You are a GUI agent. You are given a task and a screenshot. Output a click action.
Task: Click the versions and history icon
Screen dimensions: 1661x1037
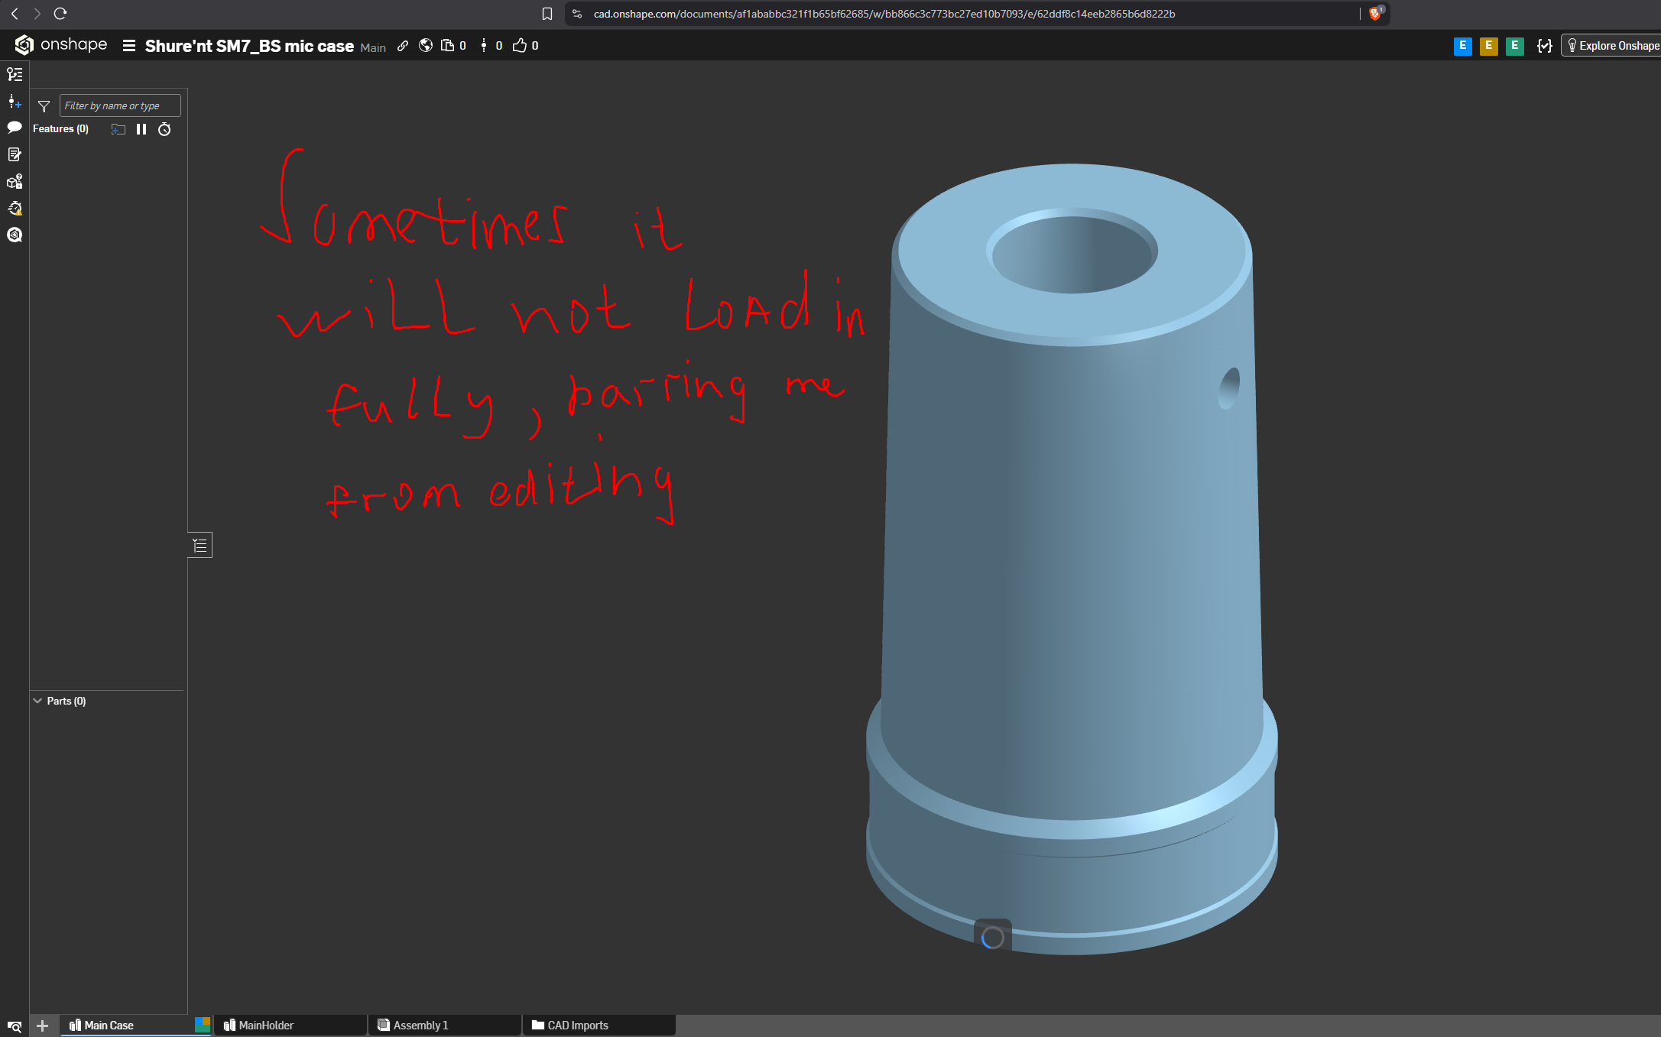click(x=484, y=46)
